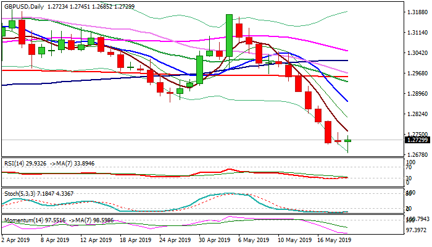Click the 1.29680 price axis label
The image size is (432, 247).
[x=417, y=73]
